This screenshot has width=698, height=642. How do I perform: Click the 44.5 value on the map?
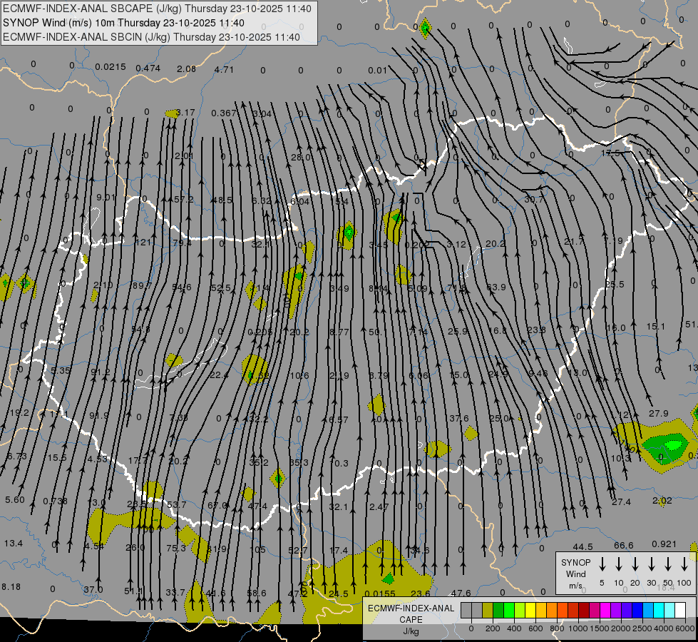(582, 546)
